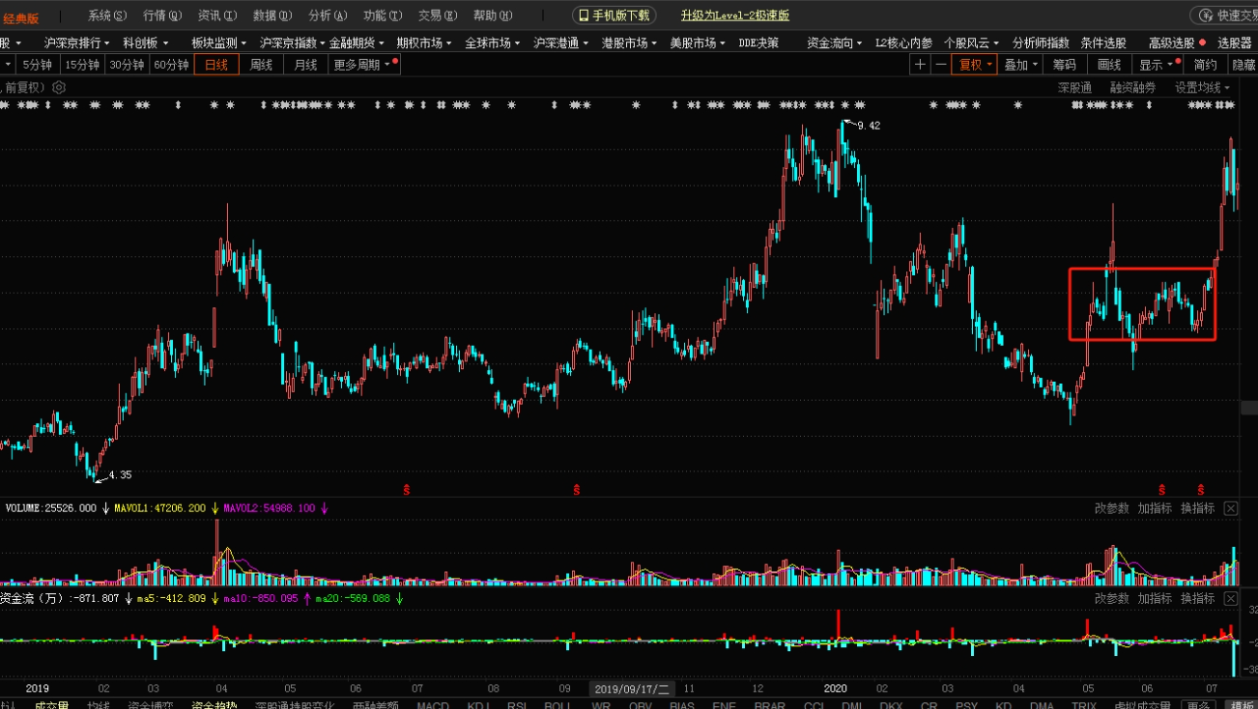Open the 叠加 overlay dropdown
This screenshot has width=1258, height=709.
point(1021,65)
